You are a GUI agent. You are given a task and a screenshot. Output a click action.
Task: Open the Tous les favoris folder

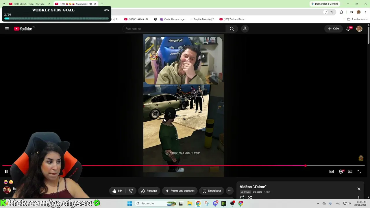[357, 19]
